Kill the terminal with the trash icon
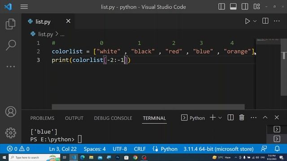 click(x=242, y=118)
